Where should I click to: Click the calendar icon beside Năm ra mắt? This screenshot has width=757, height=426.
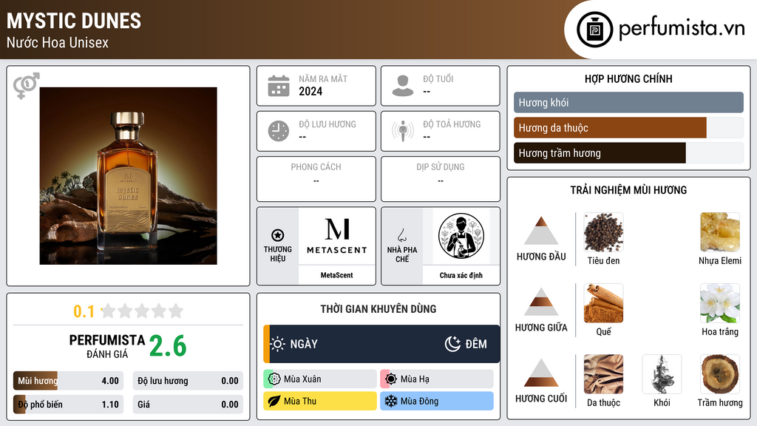coord(279,86)
